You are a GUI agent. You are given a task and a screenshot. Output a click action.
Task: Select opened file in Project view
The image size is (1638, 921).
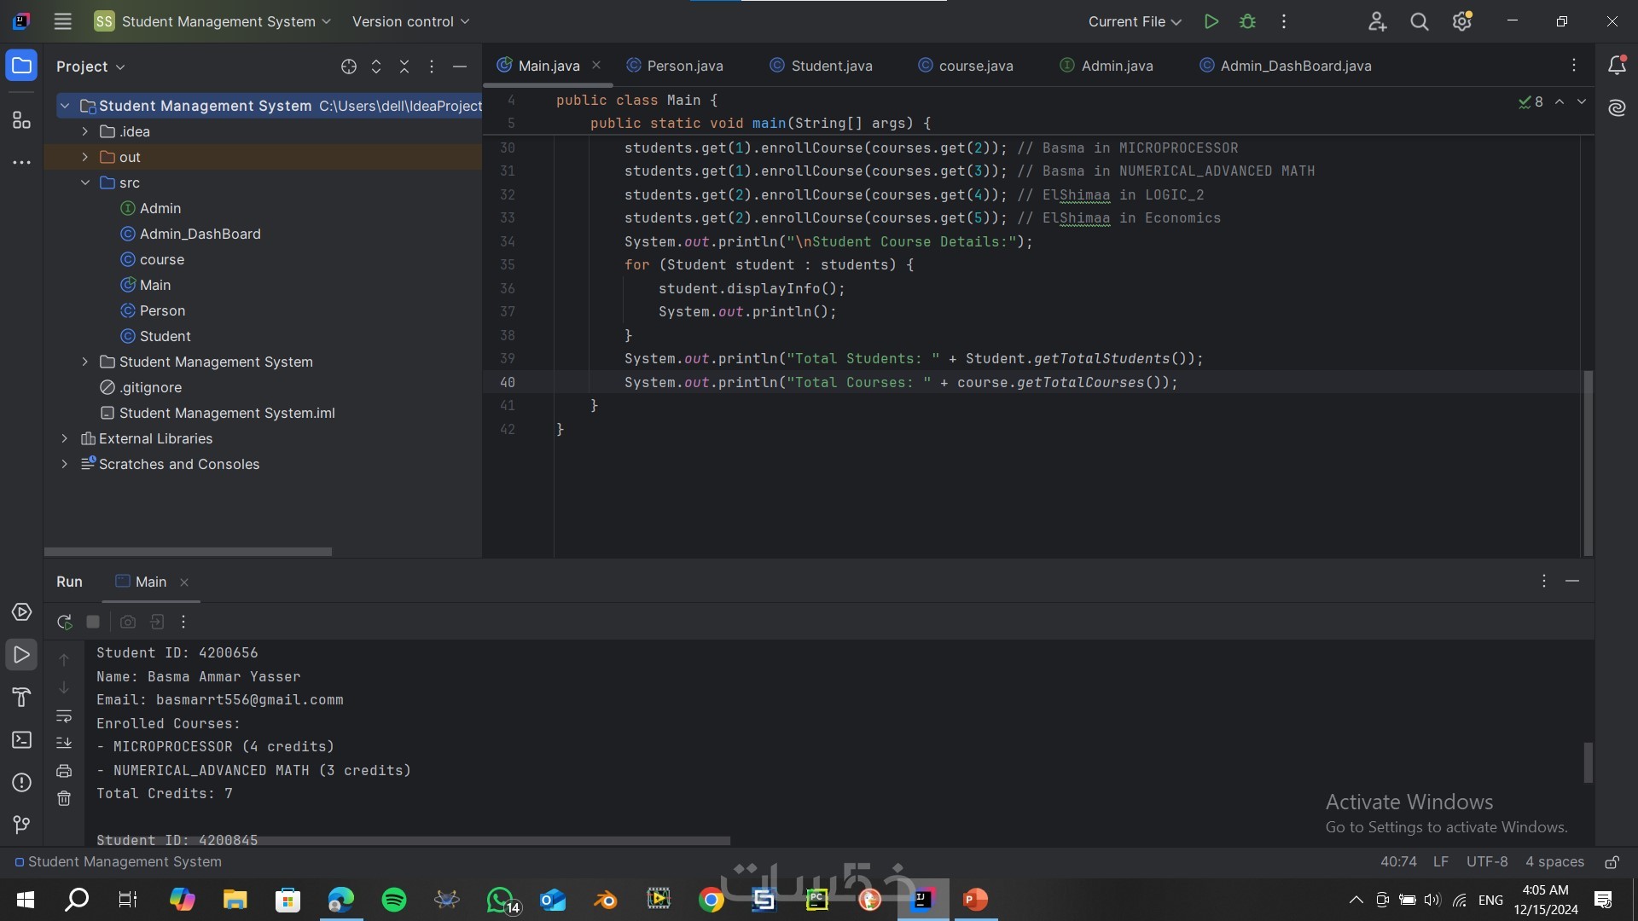pos(348,67)
